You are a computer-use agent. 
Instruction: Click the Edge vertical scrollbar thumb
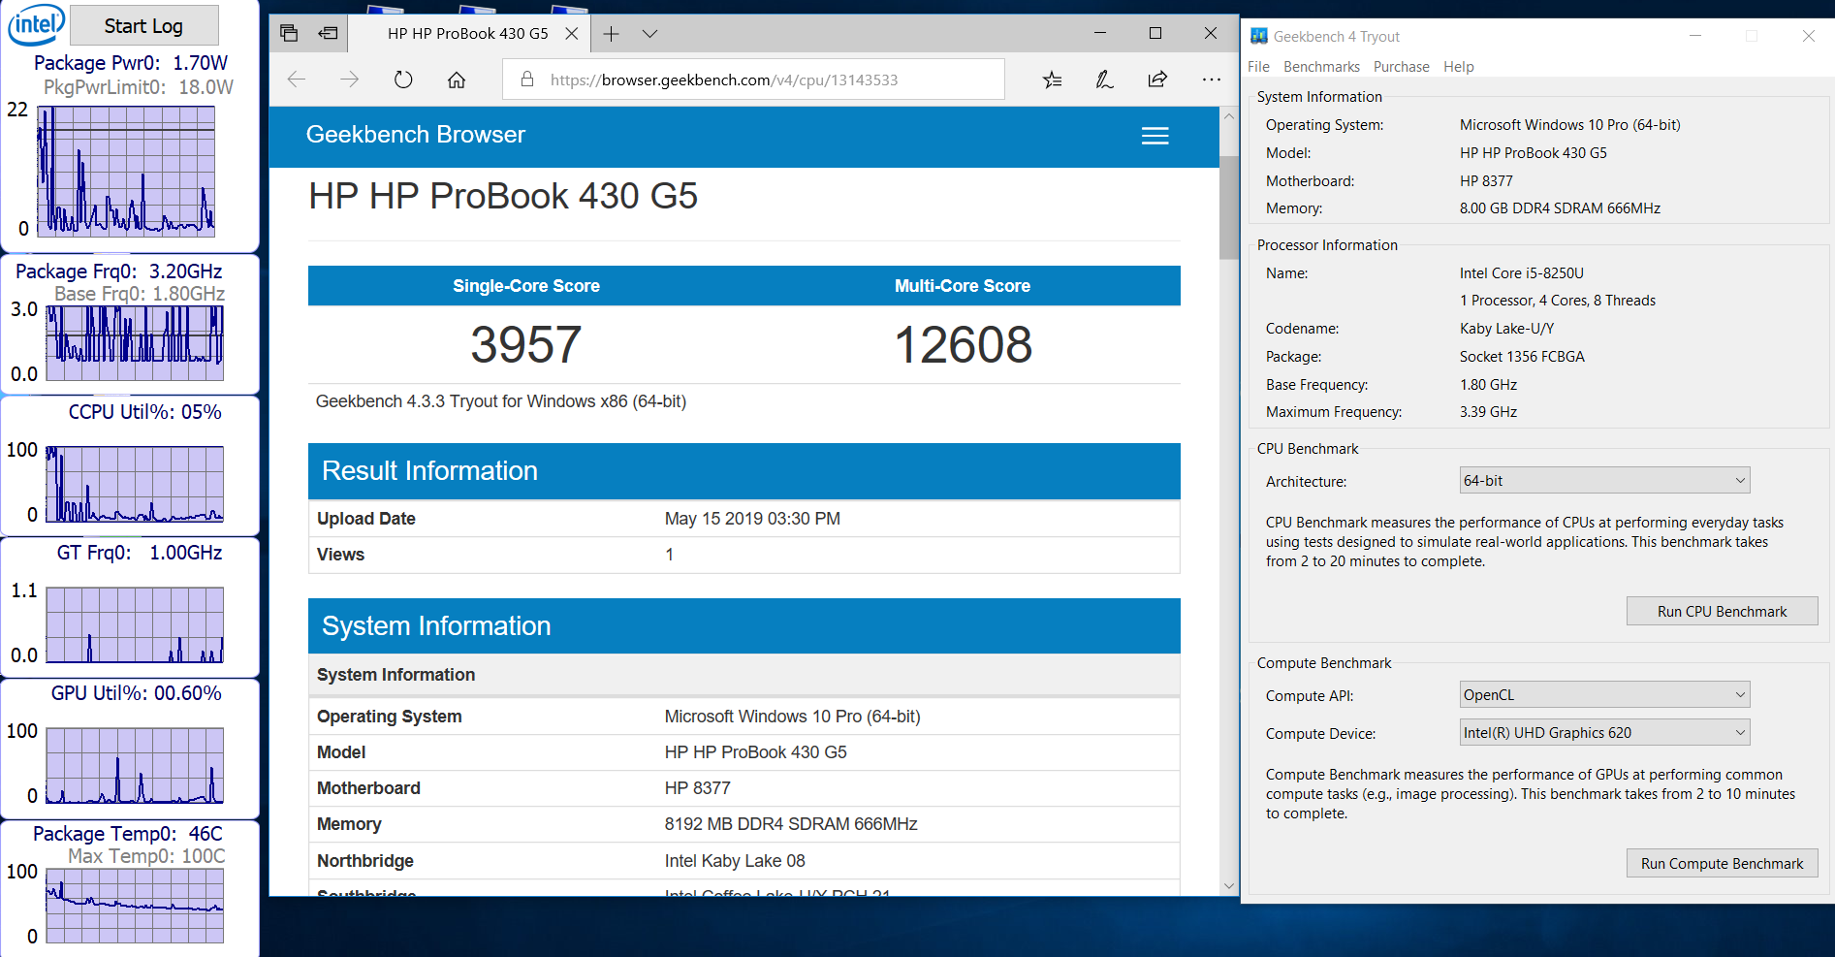(x=1229, y=207)
